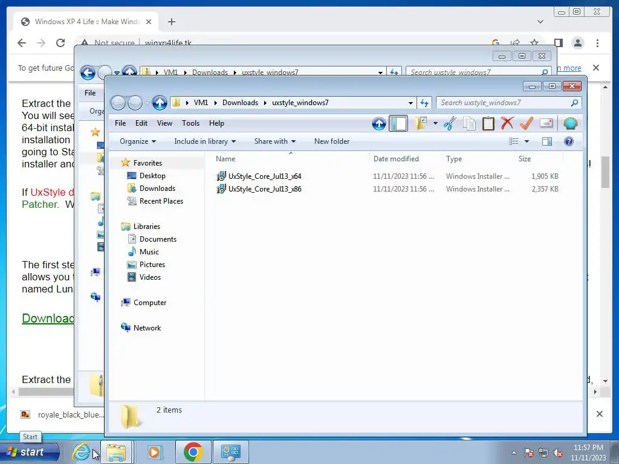This screenshot has width=619, height=464.
Task: Click the search magnifier in front Explorer
Action: pyautogui.click(x=574, y=103)
